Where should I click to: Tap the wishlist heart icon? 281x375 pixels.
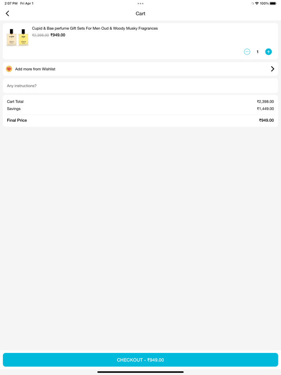click(9, 69)
